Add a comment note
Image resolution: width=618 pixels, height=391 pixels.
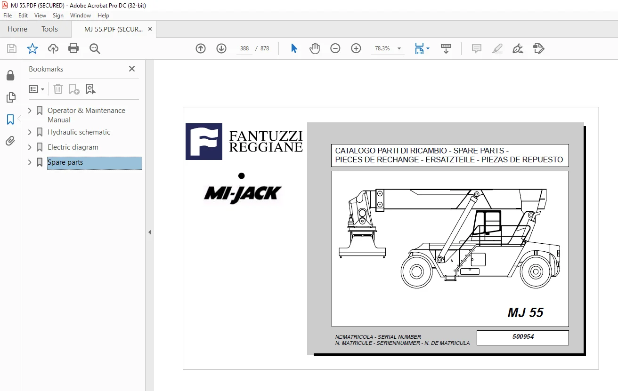point(477,48)
